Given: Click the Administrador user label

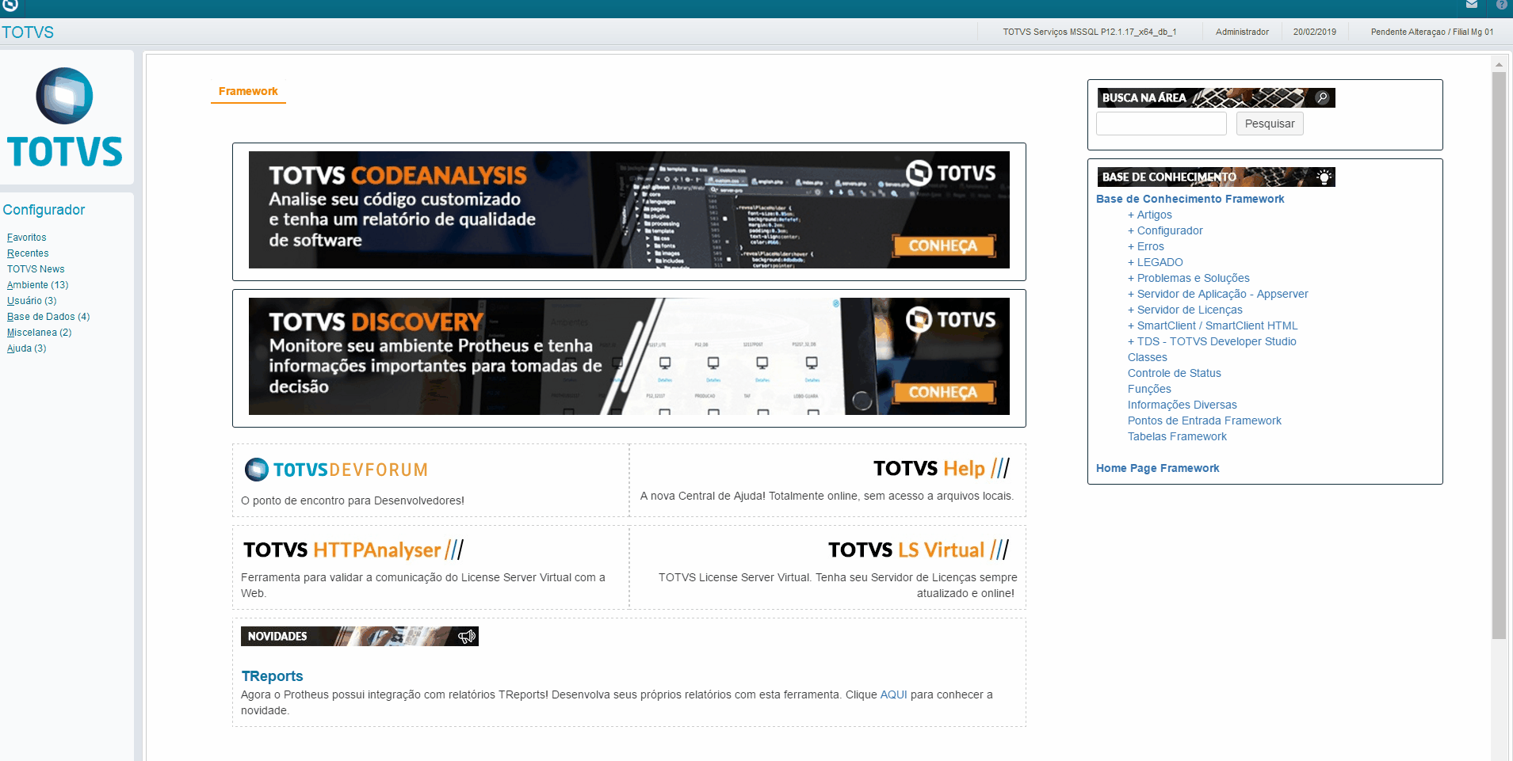Looking at the screenshot, I should [1242, 32].
